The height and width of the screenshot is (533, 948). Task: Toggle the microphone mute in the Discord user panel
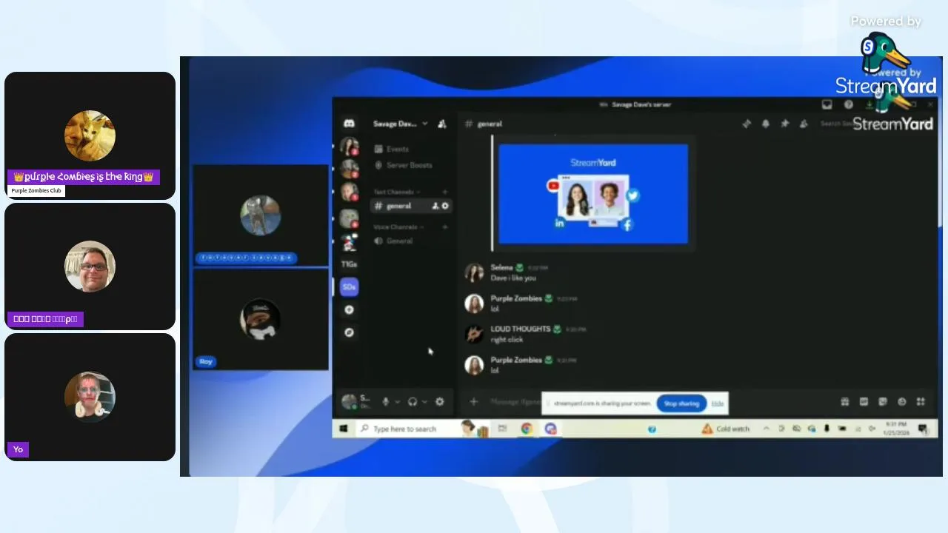(x=385, y=401)
